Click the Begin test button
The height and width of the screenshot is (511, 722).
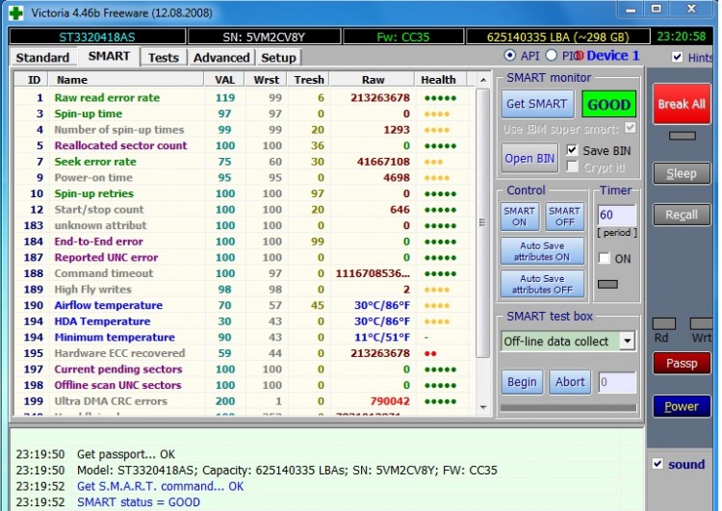click(x=522, y=382)
